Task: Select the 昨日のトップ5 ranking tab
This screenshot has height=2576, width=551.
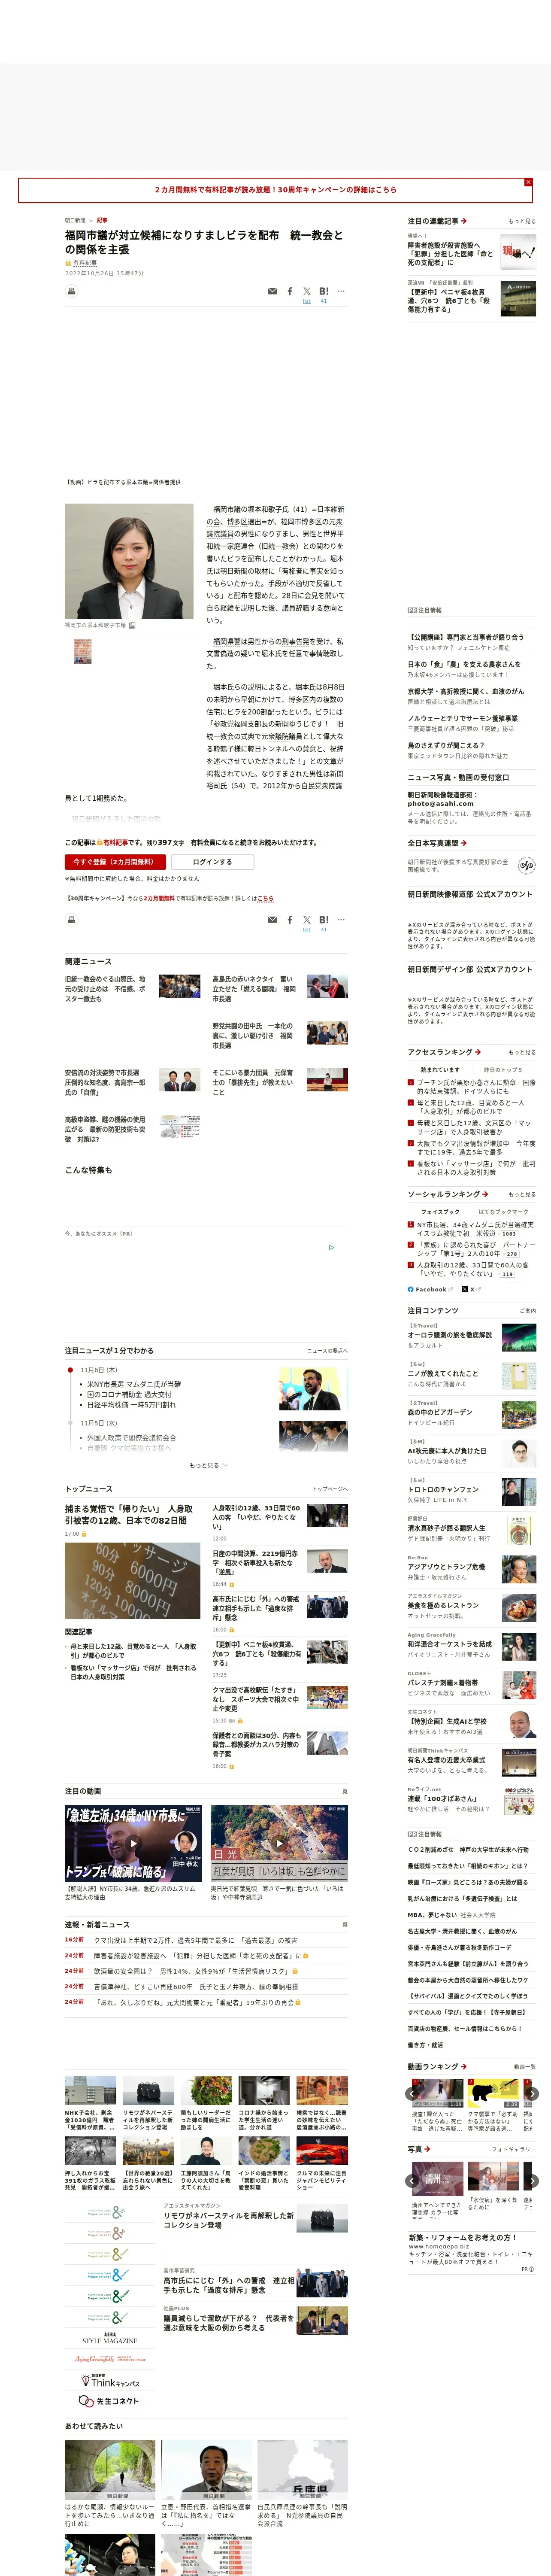Action: click(503, 1070)
